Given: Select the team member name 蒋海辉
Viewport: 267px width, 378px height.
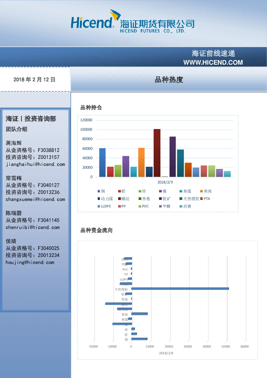Looking at the screenshot, I should (x=14, y=143).
